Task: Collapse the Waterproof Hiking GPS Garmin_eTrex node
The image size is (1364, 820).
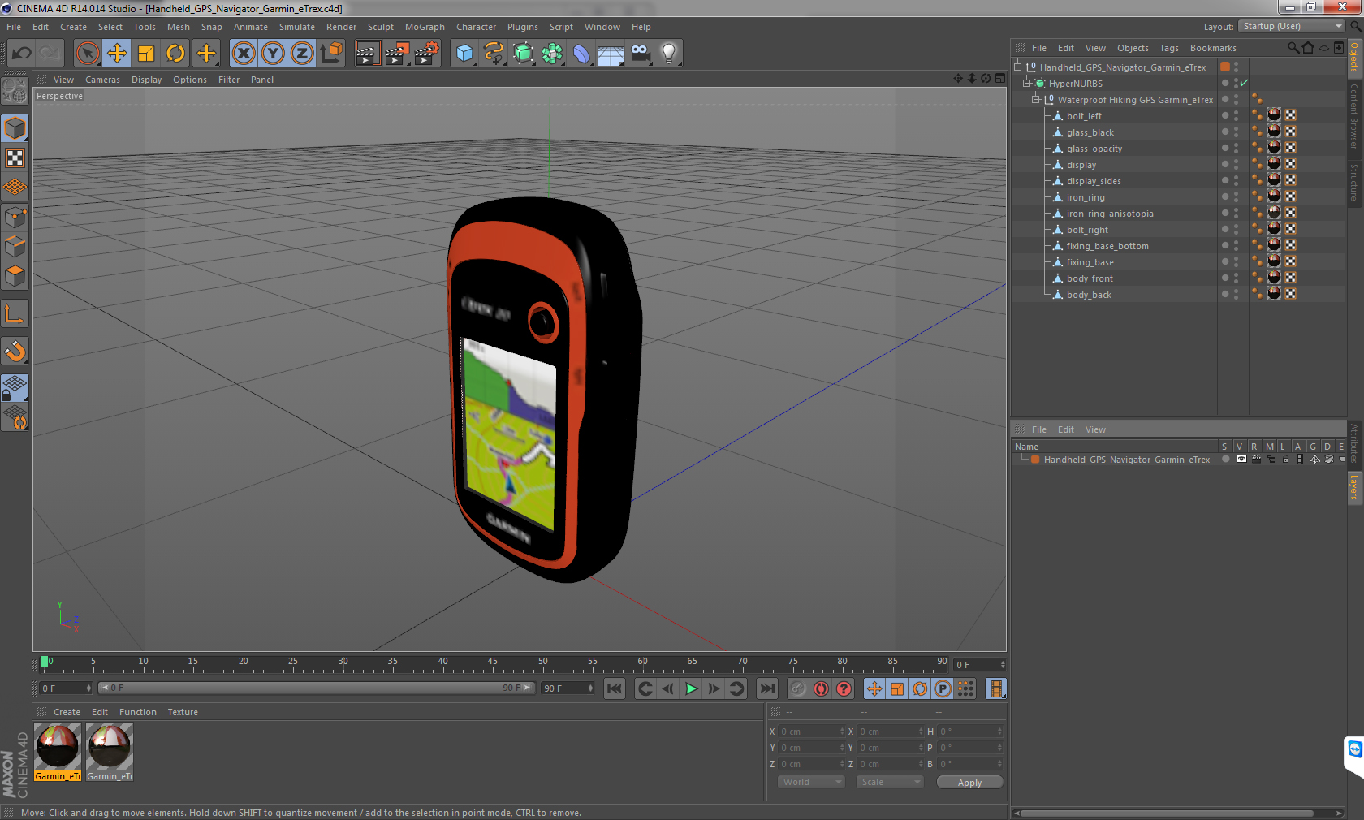Action: click(x=1035, y=99)
